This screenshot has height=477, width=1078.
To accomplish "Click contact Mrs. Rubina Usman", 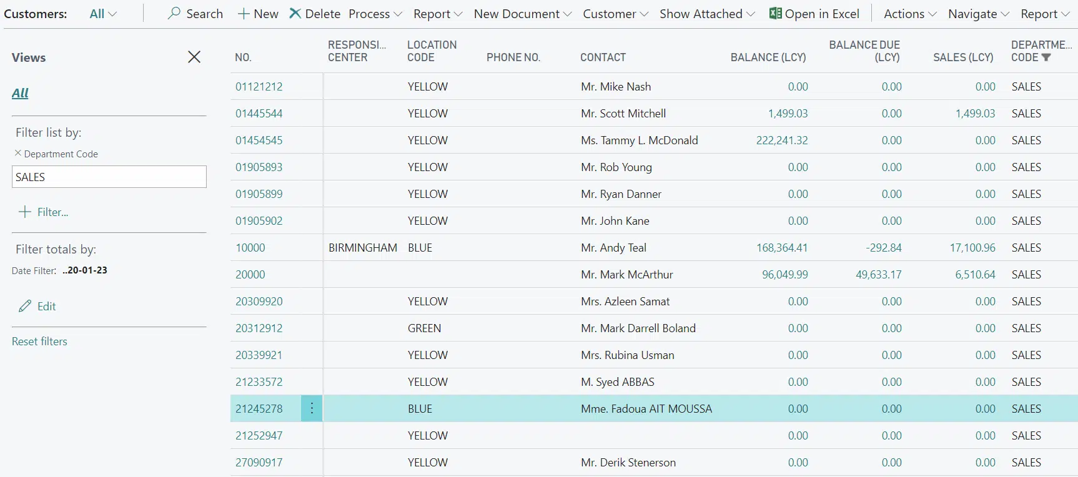I will pos(628,355).
